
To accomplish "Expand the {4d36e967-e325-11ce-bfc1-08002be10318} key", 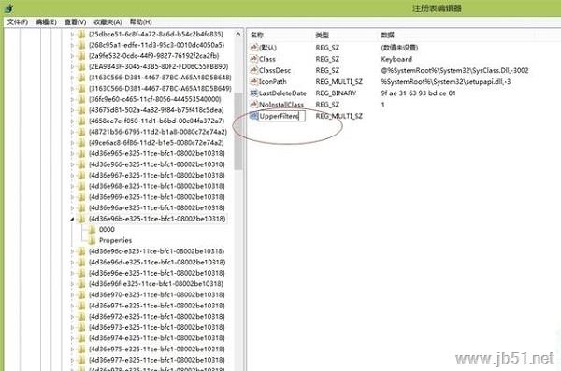I will (72, 176).
